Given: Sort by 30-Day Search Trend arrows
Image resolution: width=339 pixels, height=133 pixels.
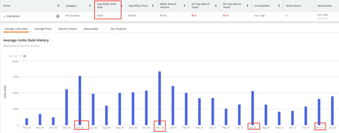Looking at the screenshot, I should point(216,6).
